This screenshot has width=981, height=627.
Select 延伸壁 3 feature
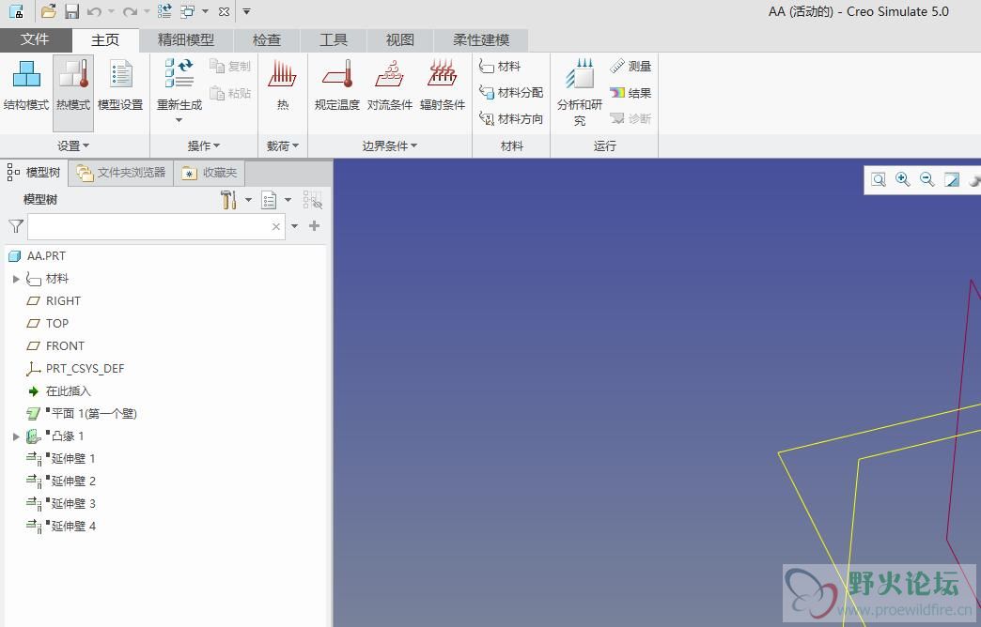(61, 503)
